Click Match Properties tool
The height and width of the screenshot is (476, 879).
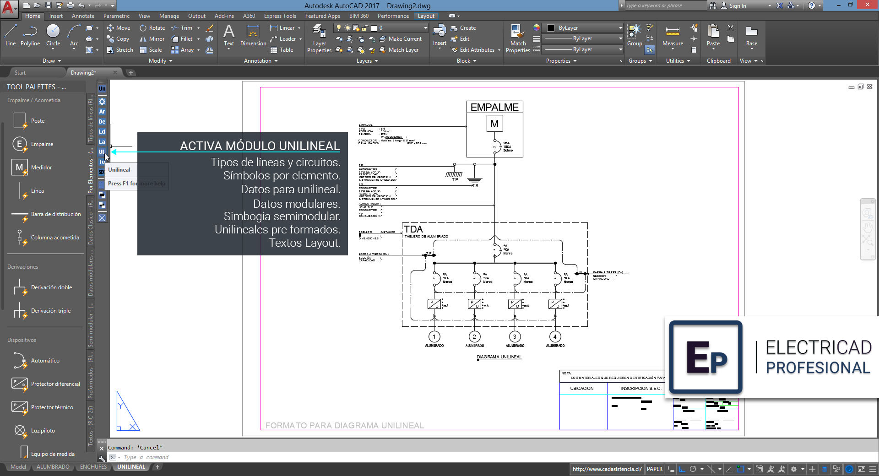point(518,38)
